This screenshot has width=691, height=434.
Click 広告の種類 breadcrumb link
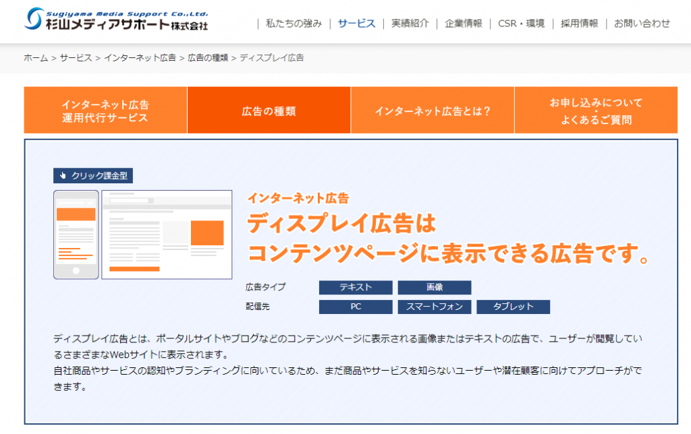[x=208, y=58]
